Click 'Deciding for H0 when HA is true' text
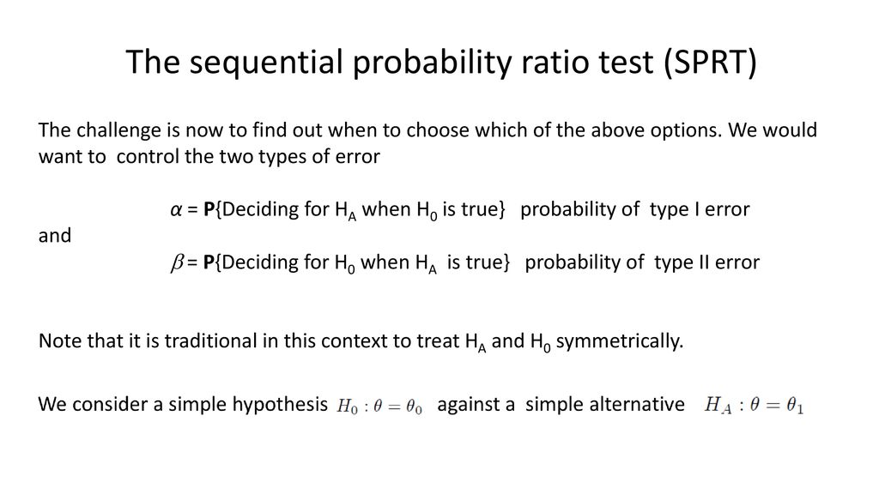The width and height of the screenshot is (879, 494). (x=362, y=263)
